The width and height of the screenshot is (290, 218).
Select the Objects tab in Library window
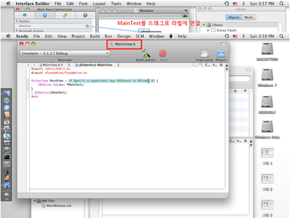[234, 17]
